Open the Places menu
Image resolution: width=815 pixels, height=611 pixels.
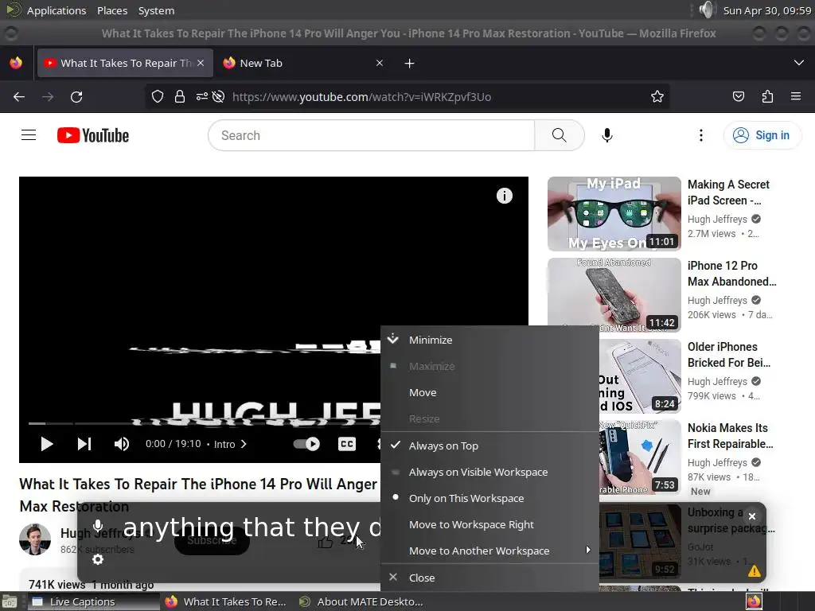(112, 10)
